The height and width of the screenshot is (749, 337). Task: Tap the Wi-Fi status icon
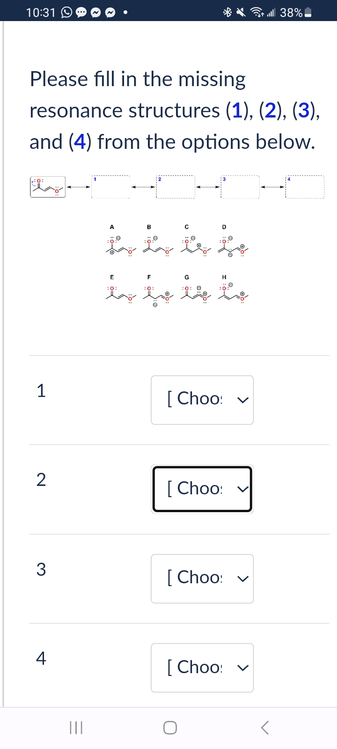[256, 12]
